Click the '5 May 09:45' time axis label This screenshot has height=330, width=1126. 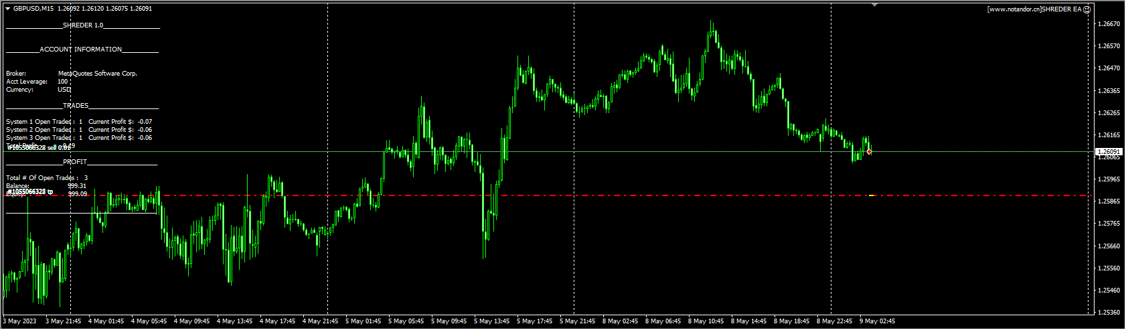tap(449, 321)
